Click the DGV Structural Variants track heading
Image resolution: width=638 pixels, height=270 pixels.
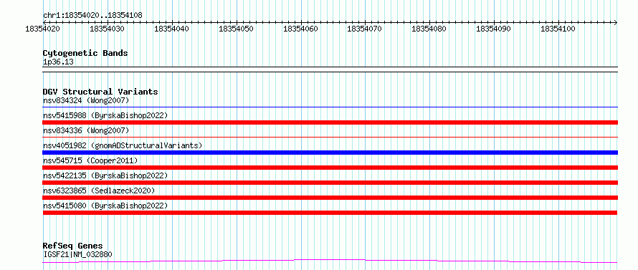point(100,92)
